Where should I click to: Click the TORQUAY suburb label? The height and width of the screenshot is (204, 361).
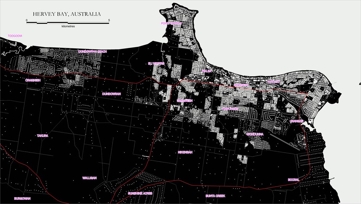click(x=273, y=82)
